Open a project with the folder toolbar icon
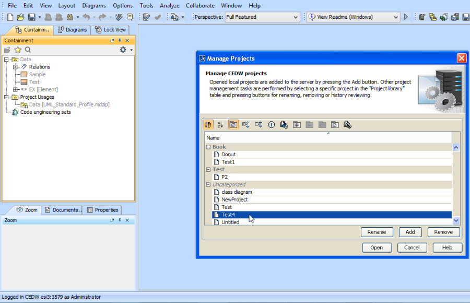This screenshot has width=470, height=303. click(x=20, y=17)
